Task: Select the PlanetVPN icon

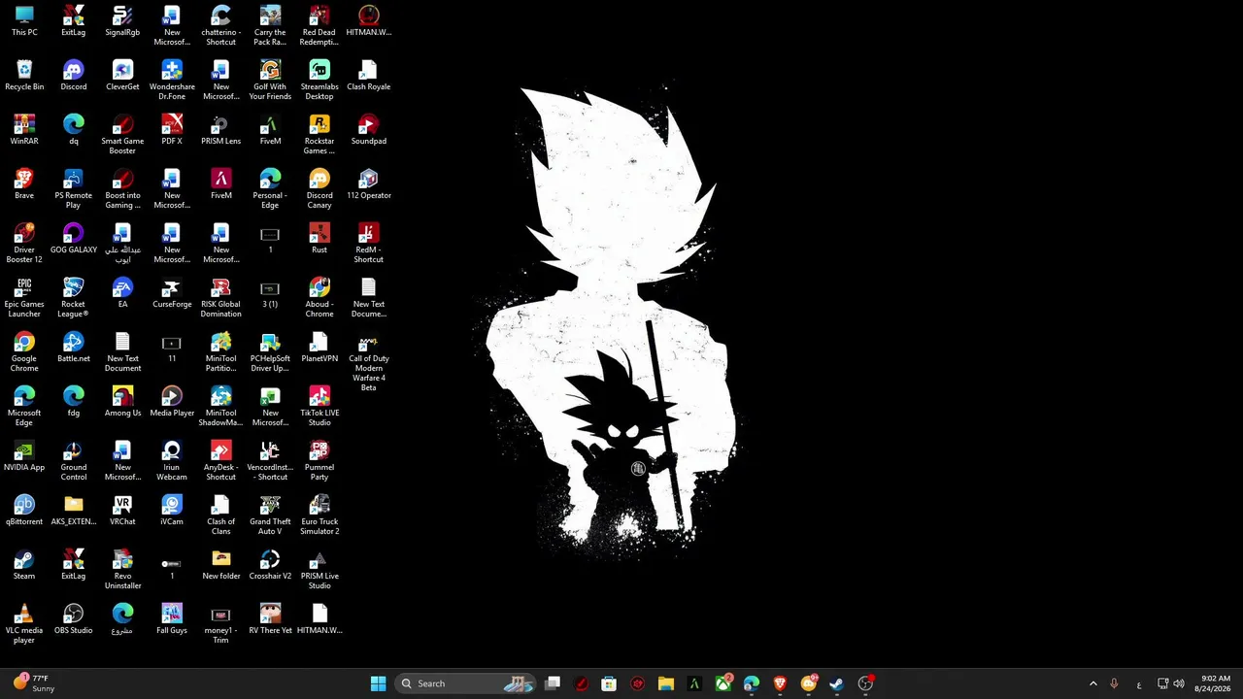Action: pyautogui.click(x=319, y=348)
